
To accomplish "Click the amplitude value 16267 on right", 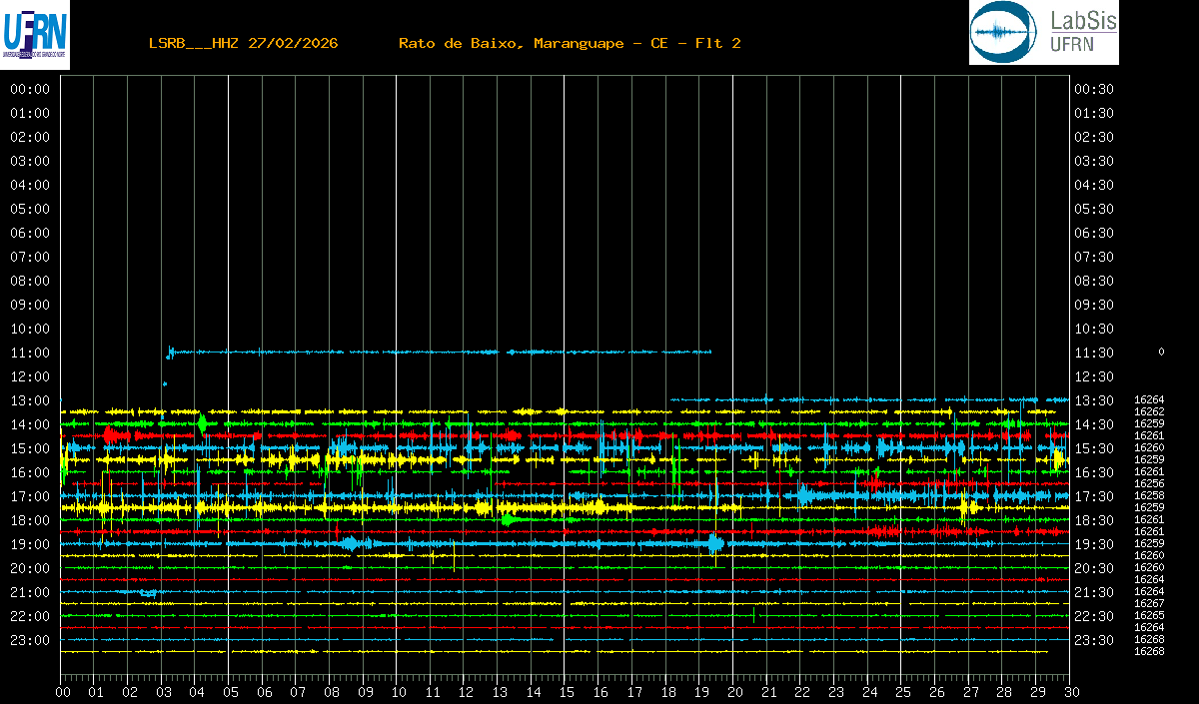I will coord(1149,603).
